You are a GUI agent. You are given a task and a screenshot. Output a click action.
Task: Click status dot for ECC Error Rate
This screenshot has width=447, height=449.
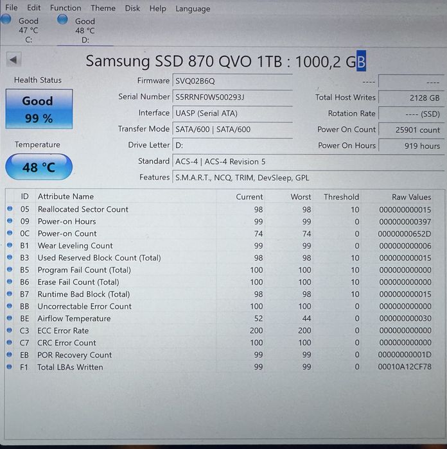pos(10,330)
